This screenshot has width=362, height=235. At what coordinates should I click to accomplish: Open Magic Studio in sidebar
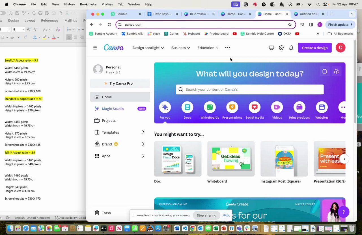click(x=120, y=109)
